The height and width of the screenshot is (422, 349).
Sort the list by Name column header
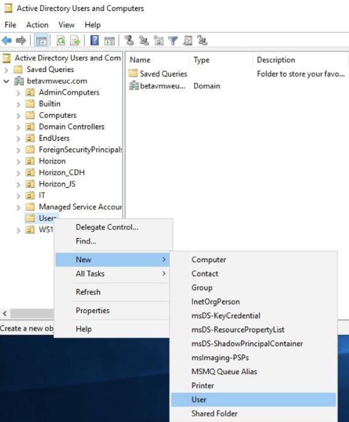(x=158, y=60)
